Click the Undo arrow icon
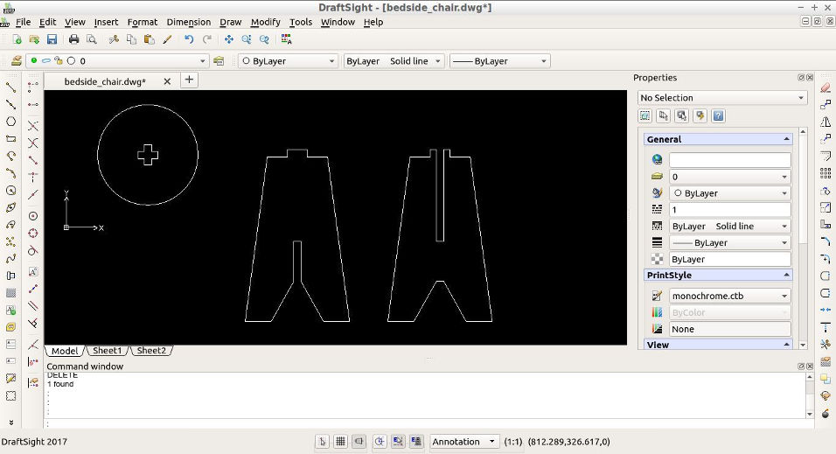This screenshot has width=836, height=454. tap(189, 39)
